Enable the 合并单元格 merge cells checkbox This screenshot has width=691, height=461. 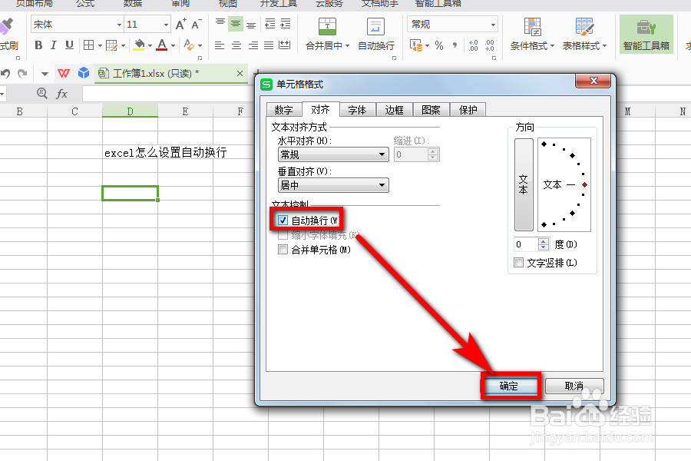pos(283,250)
